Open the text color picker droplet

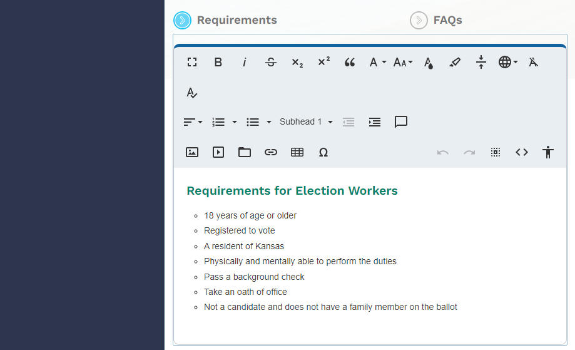(x=429, y=62)
